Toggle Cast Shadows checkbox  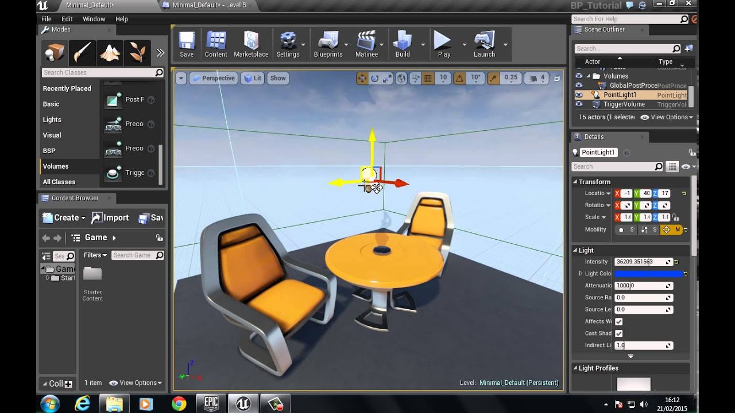(x=619, y=333)
